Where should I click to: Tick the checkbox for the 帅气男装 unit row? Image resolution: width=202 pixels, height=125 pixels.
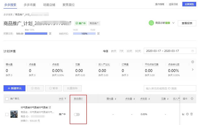[x=7, y=114]
